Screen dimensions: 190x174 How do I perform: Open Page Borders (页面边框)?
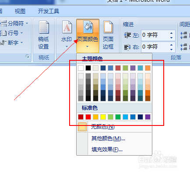pyautogui.click(x=108, y=35)
